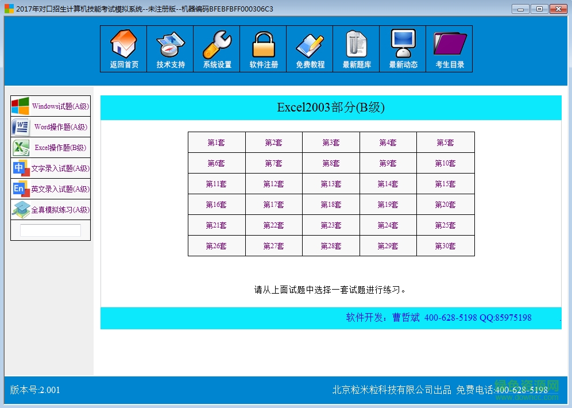Open the 免费教程 free tutorials icon

(309, 49)
